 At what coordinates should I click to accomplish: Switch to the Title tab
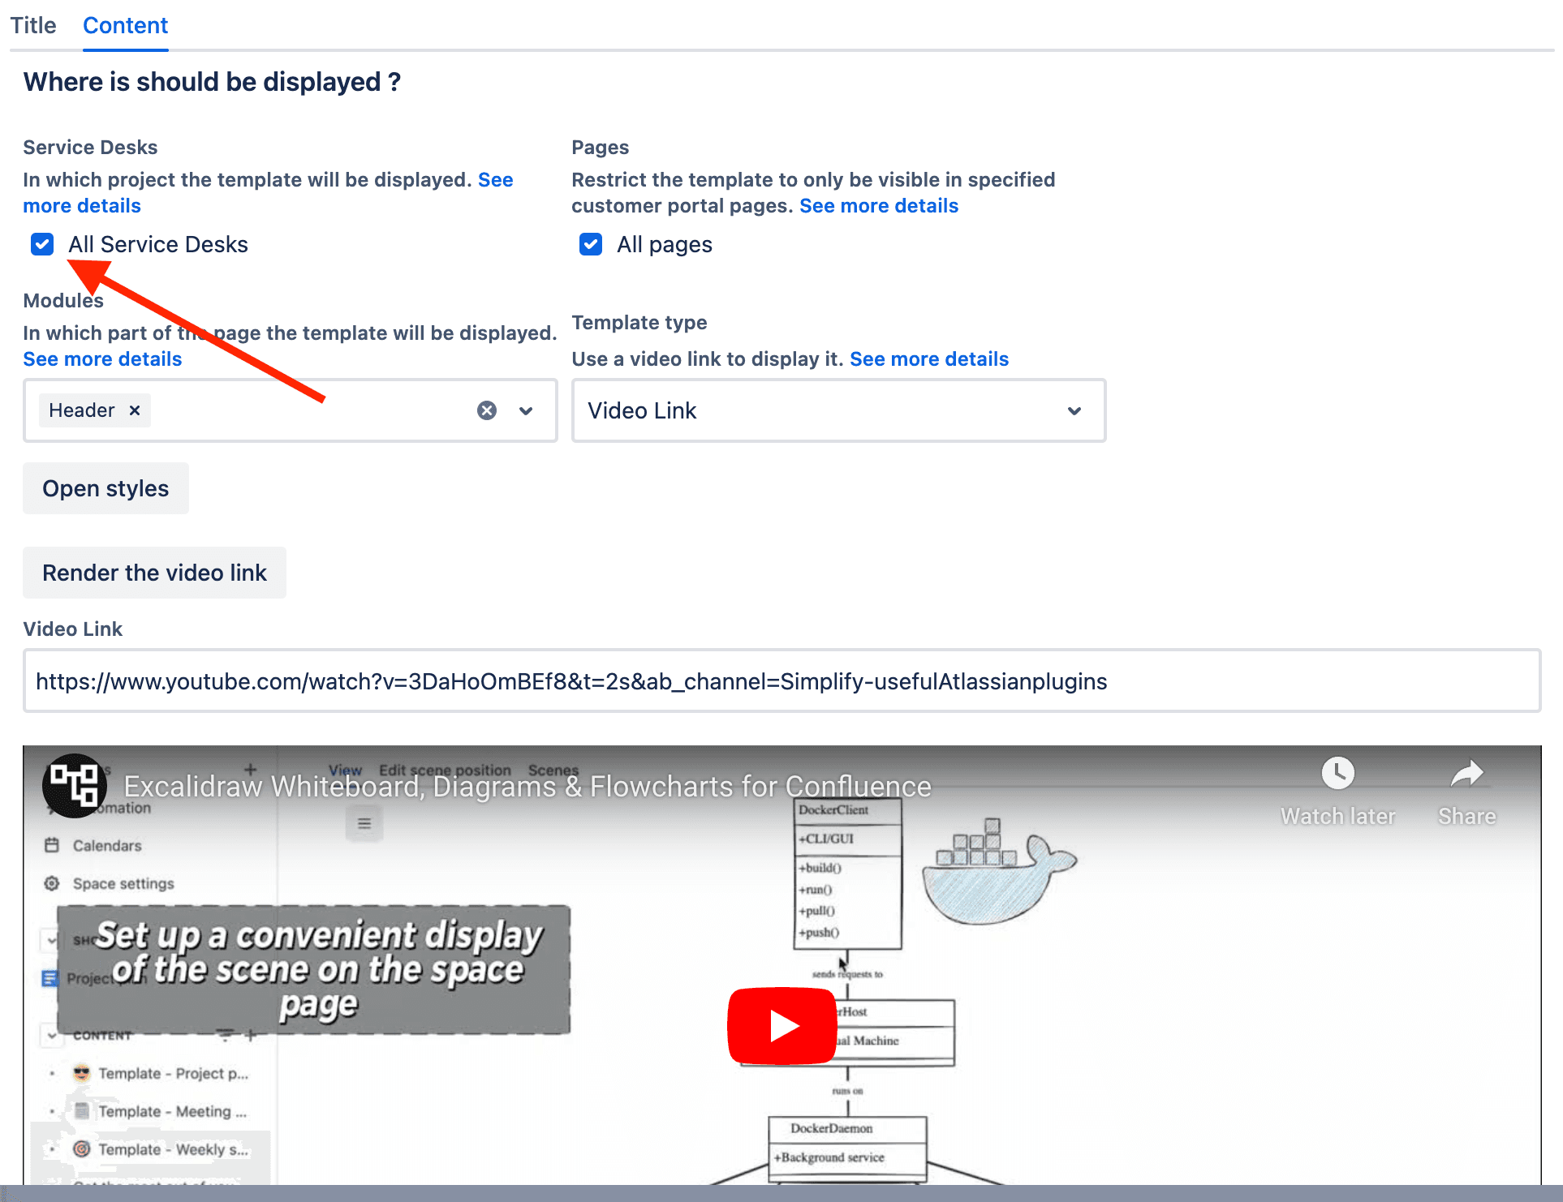pyautogui.click(x=33, y=25)
